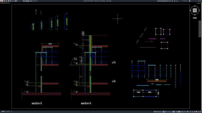Click the hardware acceleration icon

(195, 112)
